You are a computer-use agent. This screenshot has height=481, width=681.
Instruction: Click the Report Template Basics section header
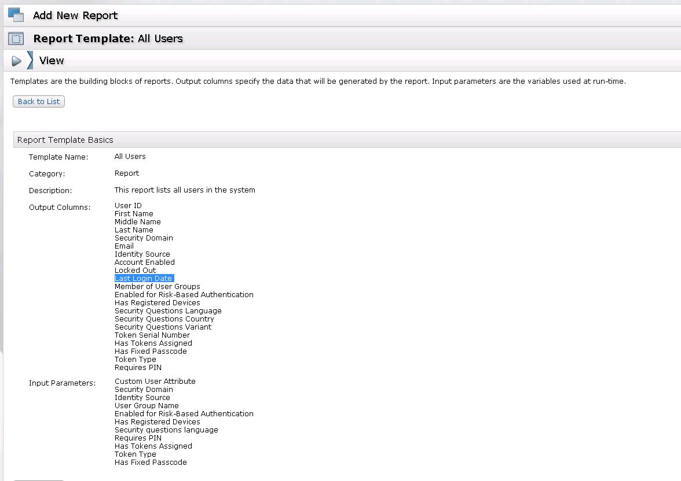(x=65, y=140)
